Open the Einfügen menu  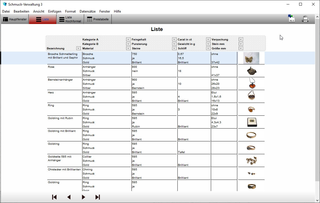click(x=55, y=11)
